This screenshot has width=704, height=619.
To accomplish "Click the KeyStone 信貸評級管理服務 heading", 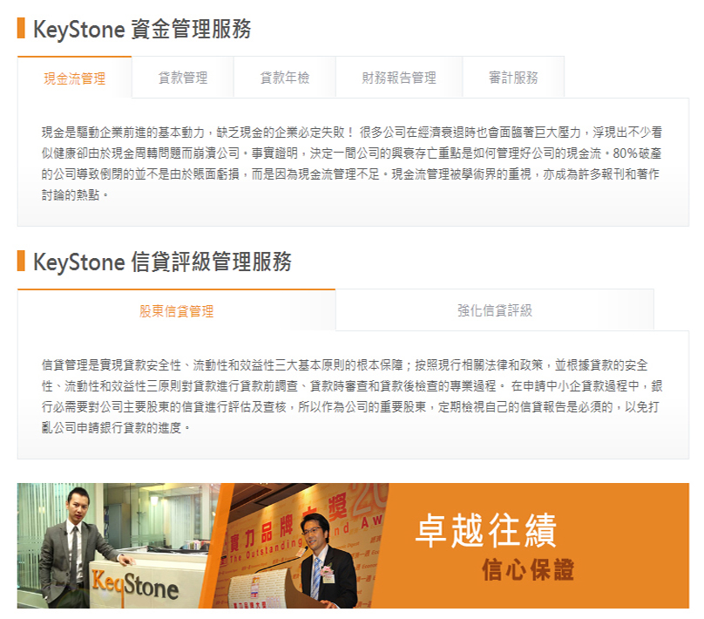I will point(162,262).
